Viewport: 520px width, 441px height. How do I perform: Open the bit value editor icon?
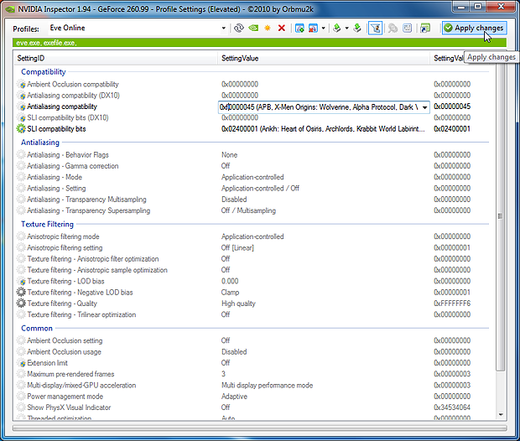(x=408, y=29)
